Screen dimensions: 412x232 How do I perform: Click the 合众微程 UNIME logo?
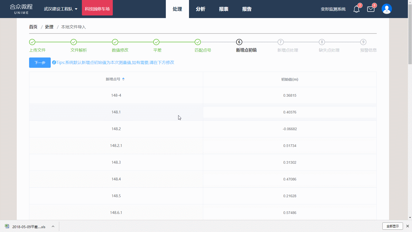click(x=21, y=9)
